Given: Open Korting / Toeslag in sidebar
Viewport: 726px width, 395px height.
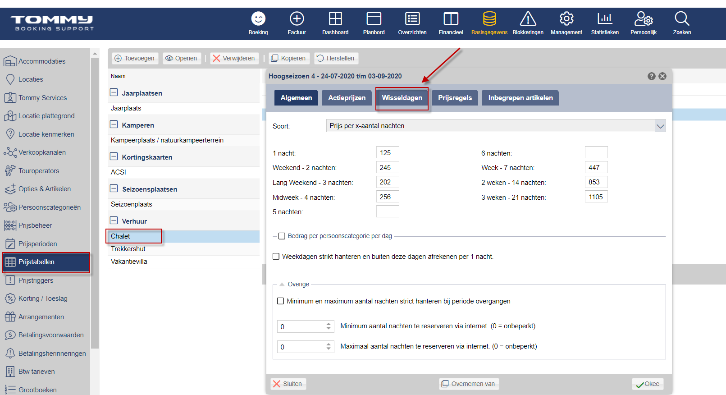Looking at the screenshot, I should (x=43, y=299).
